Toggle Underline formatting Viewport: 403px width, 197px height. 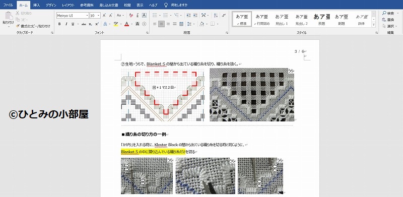pyautogui.click(x=73, y=24)
